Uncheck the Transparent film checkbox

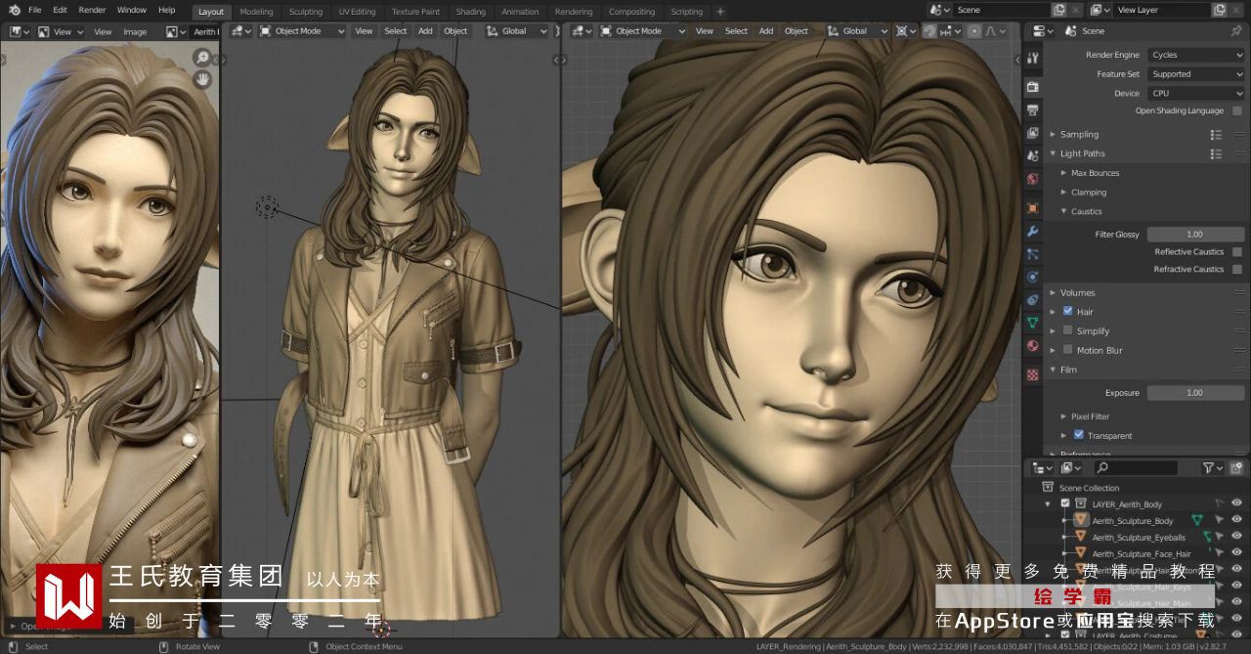1079,435
